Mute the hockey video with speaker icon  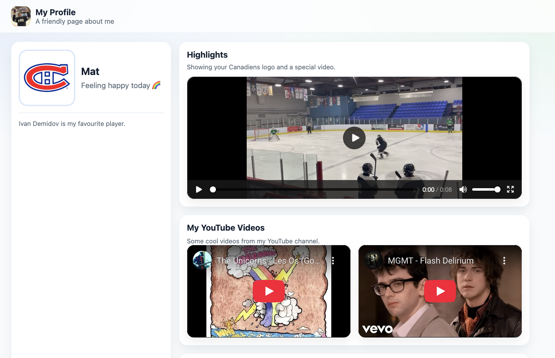pyautogui.click(x=463, y=190)
